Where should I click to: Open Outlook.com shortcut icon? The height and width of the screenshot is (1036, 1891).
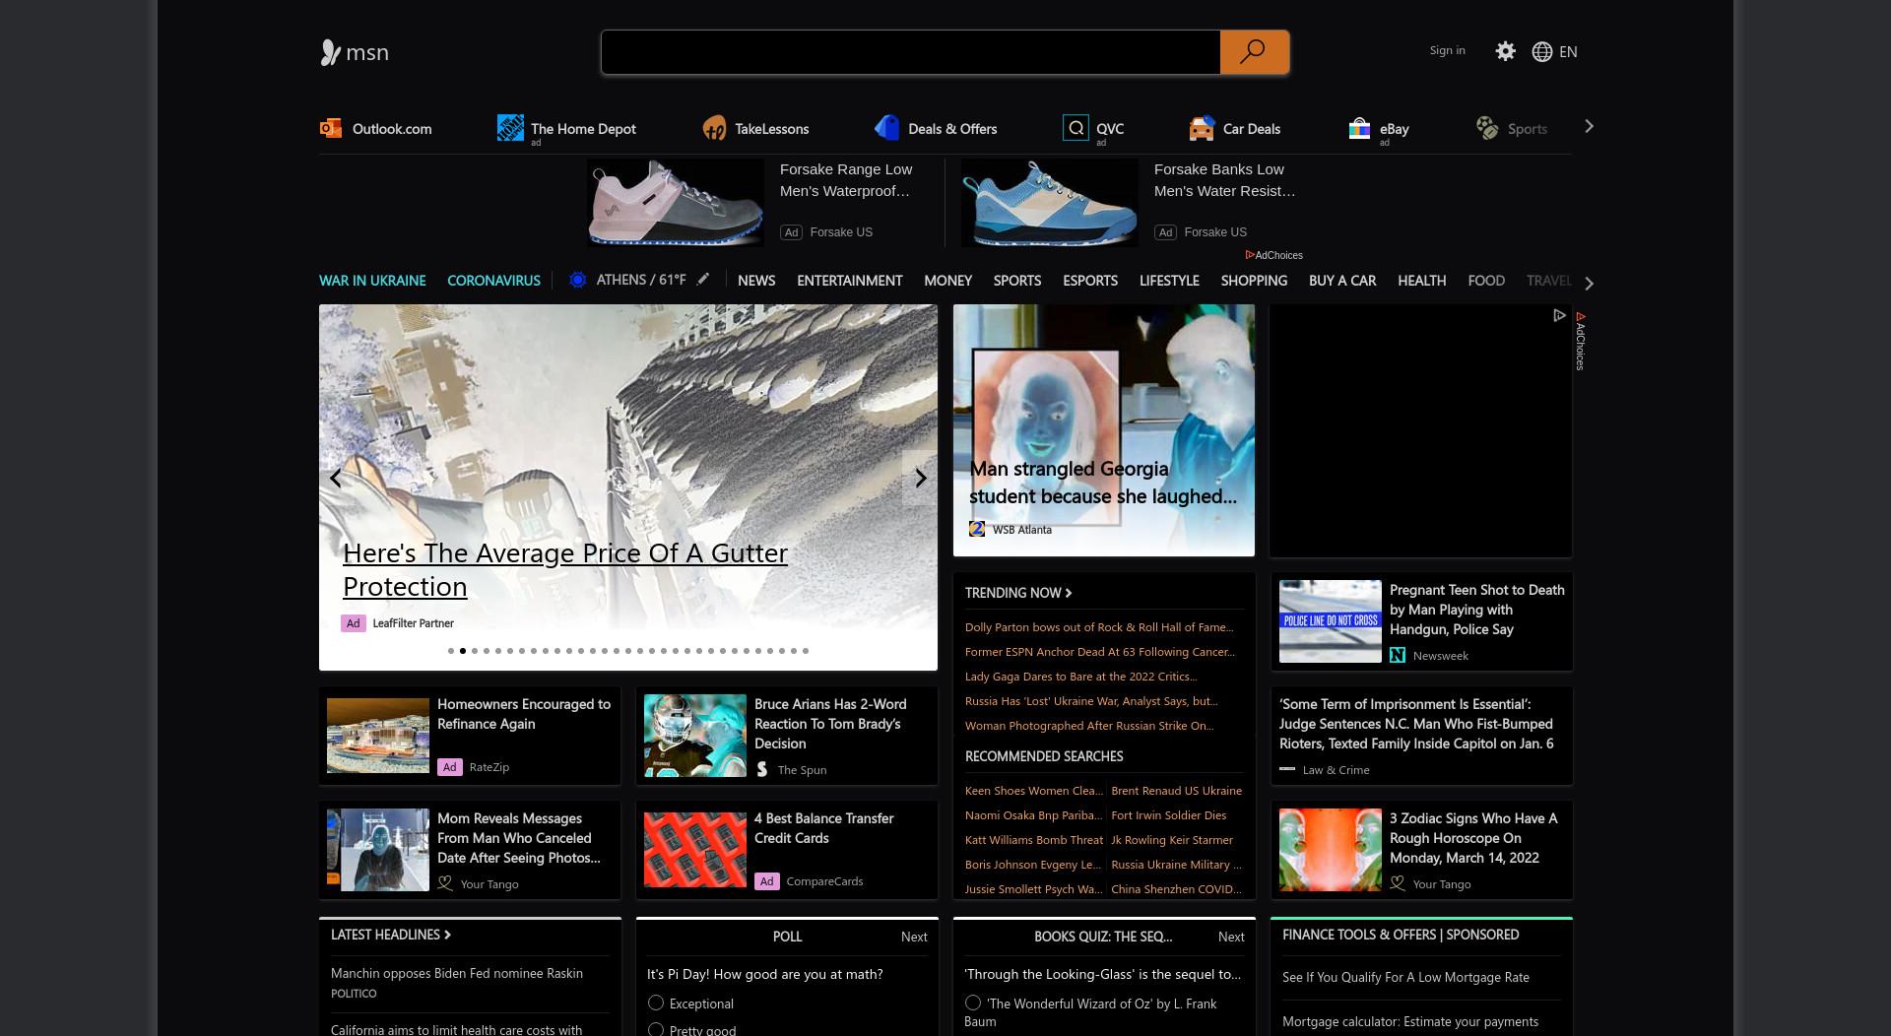[x=331, y=128]
